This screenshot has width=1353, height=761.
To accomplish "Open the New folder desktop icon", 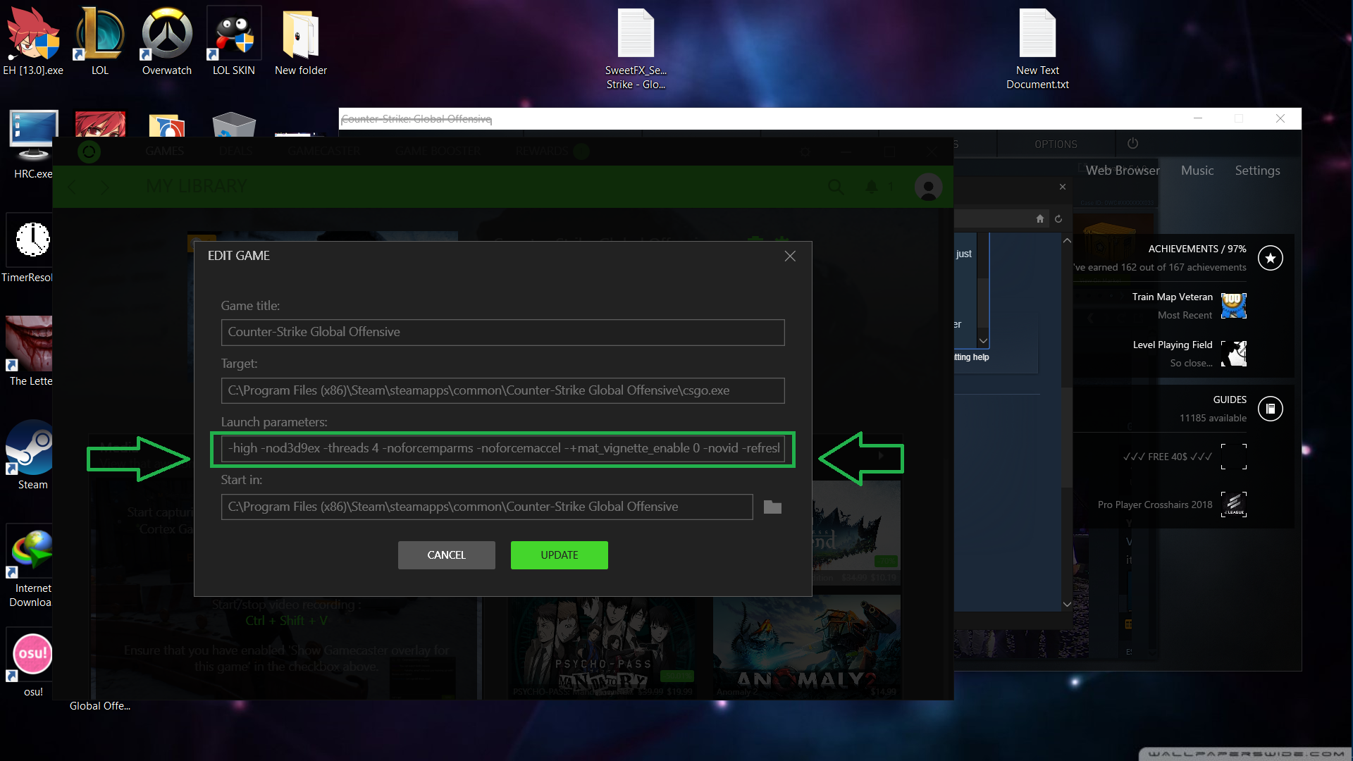I will (x=301, y=41).
